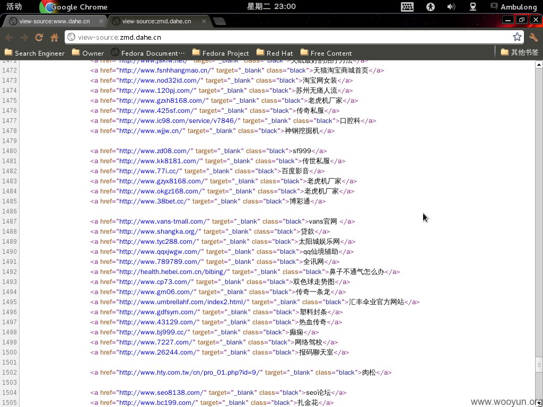Open the Fedora Project bookmark folder
Viewport: 543px width, 407px height.
221,53
